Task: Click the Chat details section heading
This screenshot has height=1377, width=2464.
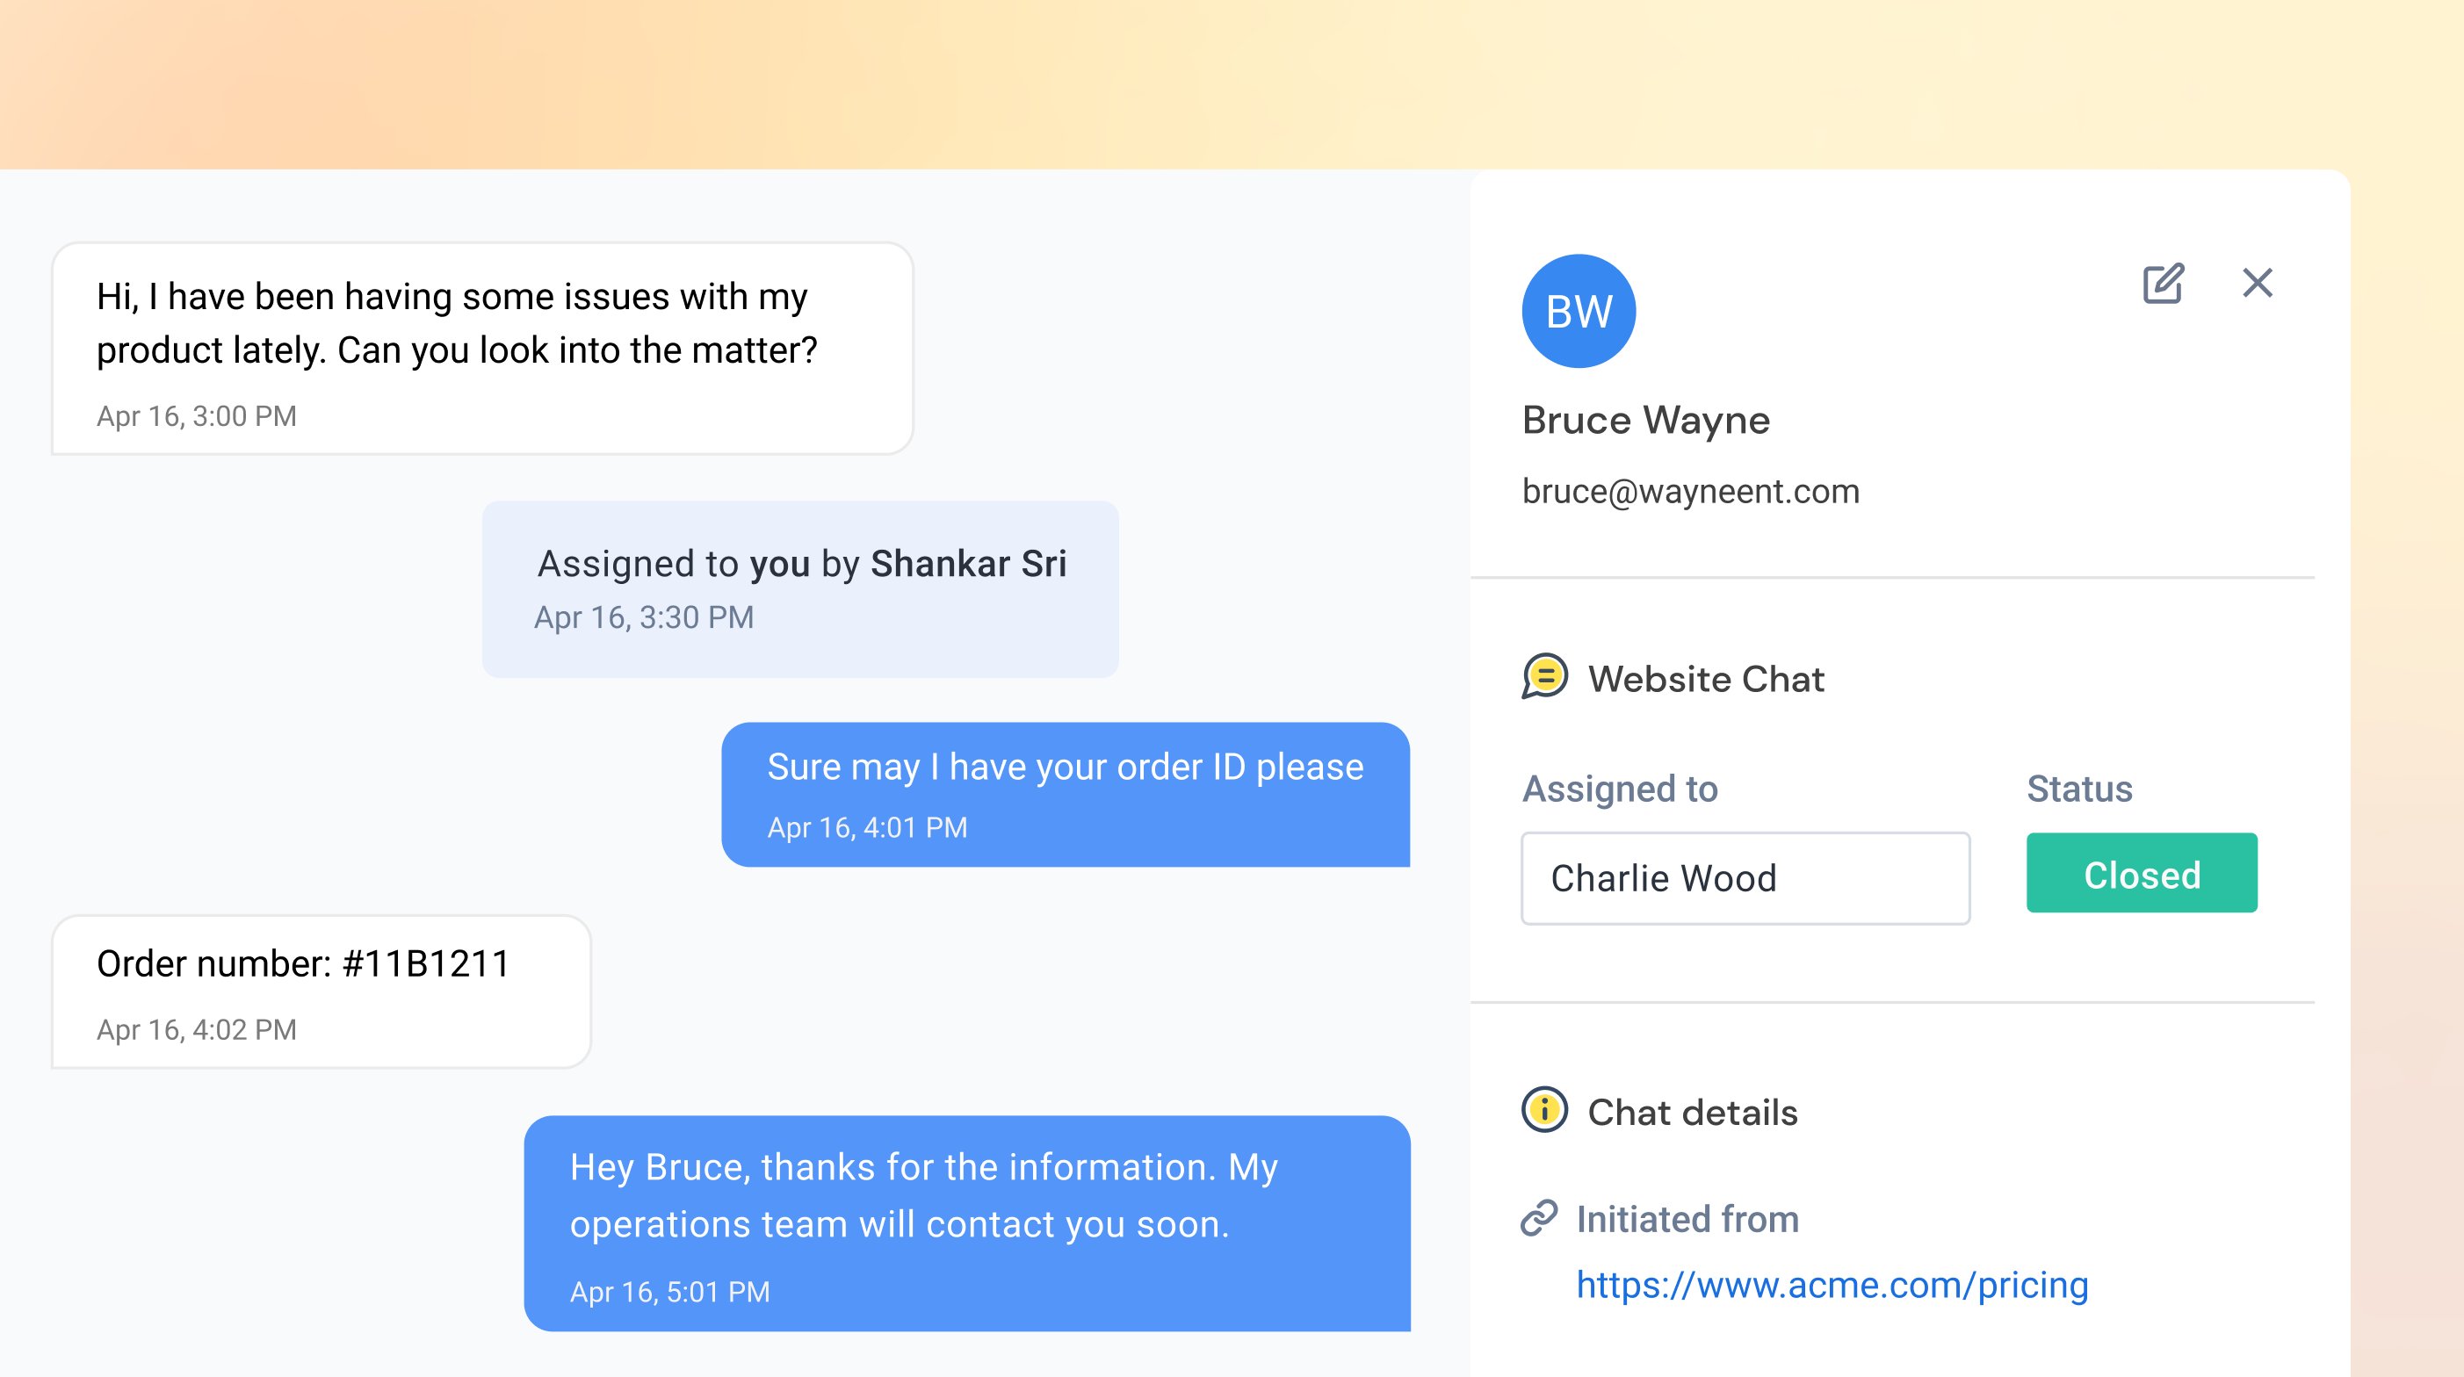Action: point(1692,1112)
